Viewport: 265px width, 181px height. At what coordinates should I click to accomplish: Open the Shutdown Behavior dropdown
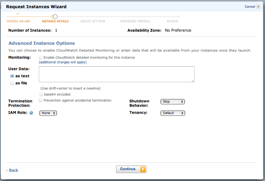[173, 102]
